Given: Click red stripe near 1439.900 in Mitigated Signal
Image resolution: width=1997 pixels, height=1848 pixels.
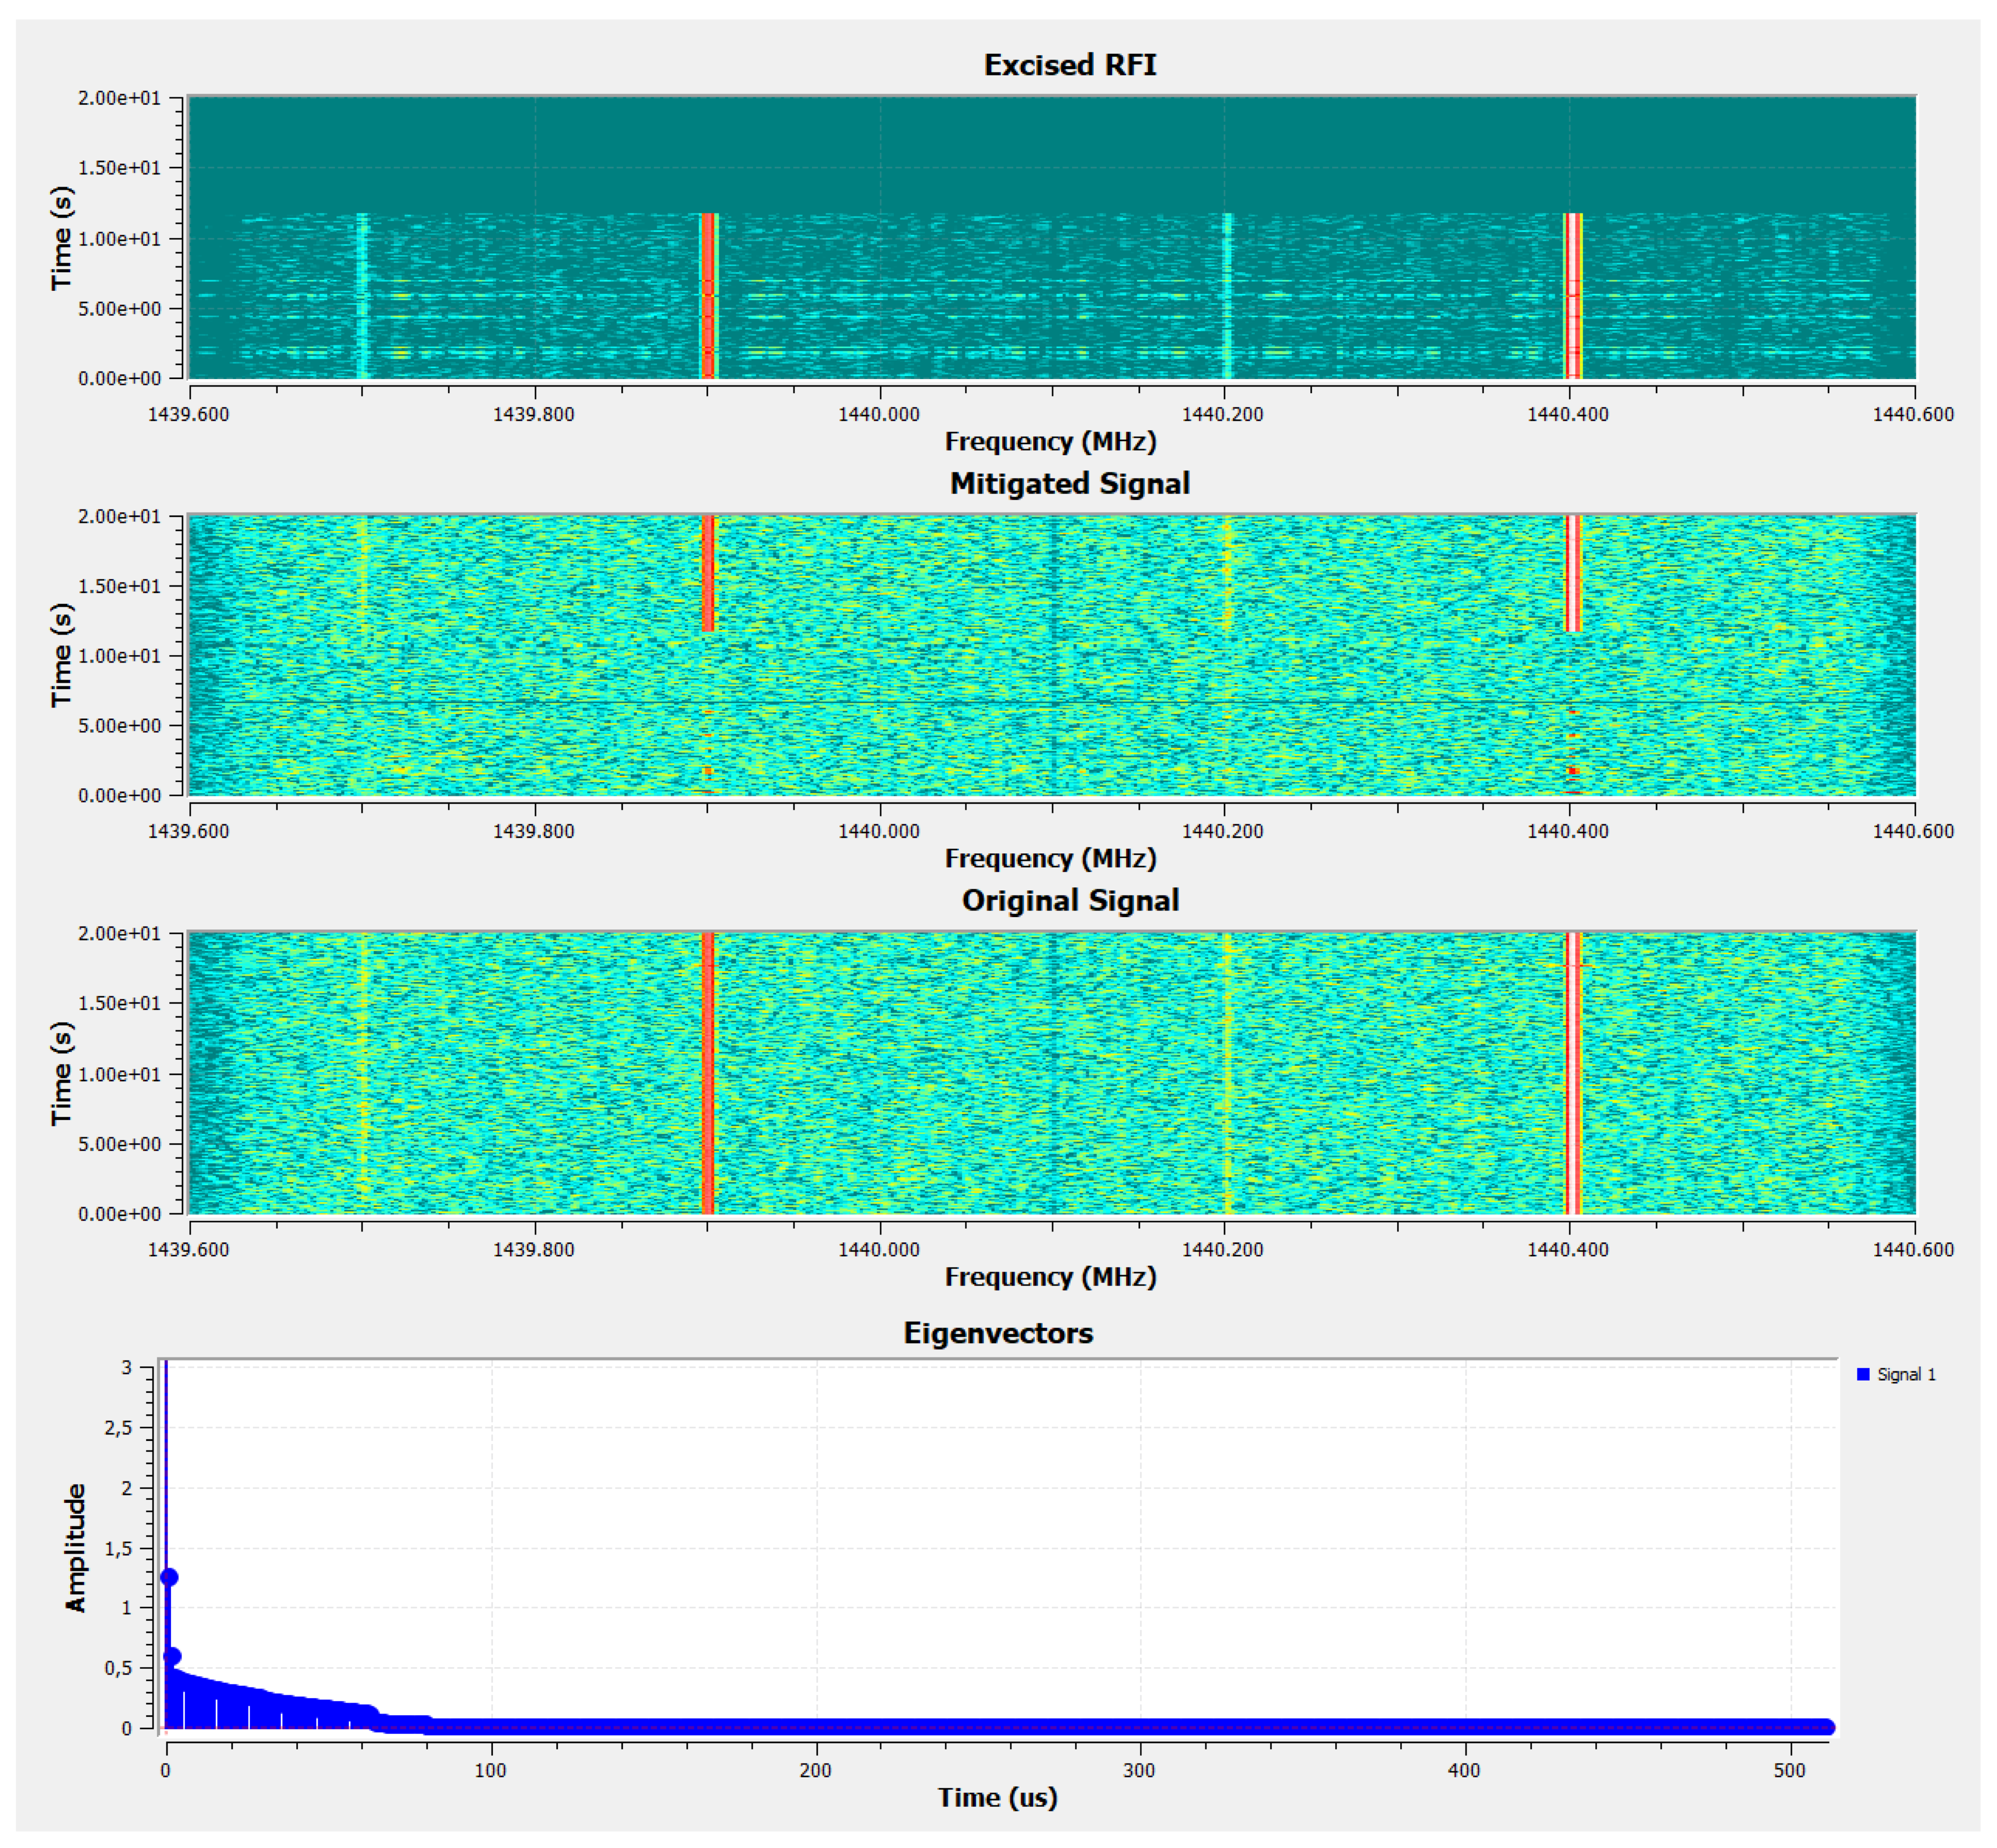Looking at the screenshot, I should 708,573.
